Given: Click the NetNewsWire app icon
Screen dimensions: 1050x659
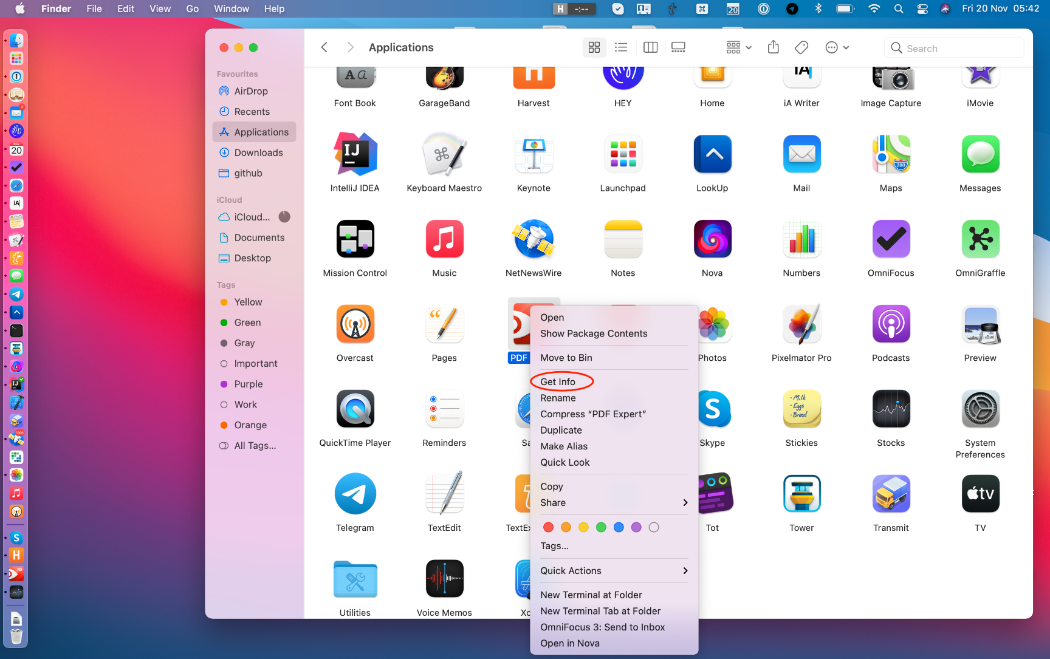Looking at the screenshot, I should click(534, 239).
